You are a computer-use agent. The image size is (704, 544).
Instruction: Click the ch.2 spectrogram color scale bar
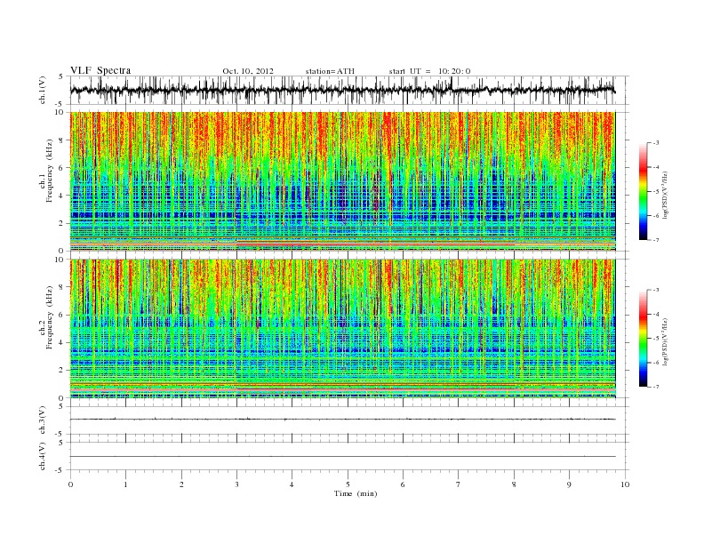pyautogui.click(x=643, y=338)
